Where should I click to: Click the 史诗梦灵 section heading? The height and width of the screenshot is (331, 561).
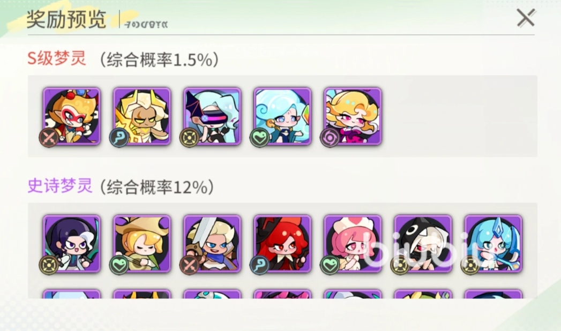pyautogui.click(x=60, y=186)
